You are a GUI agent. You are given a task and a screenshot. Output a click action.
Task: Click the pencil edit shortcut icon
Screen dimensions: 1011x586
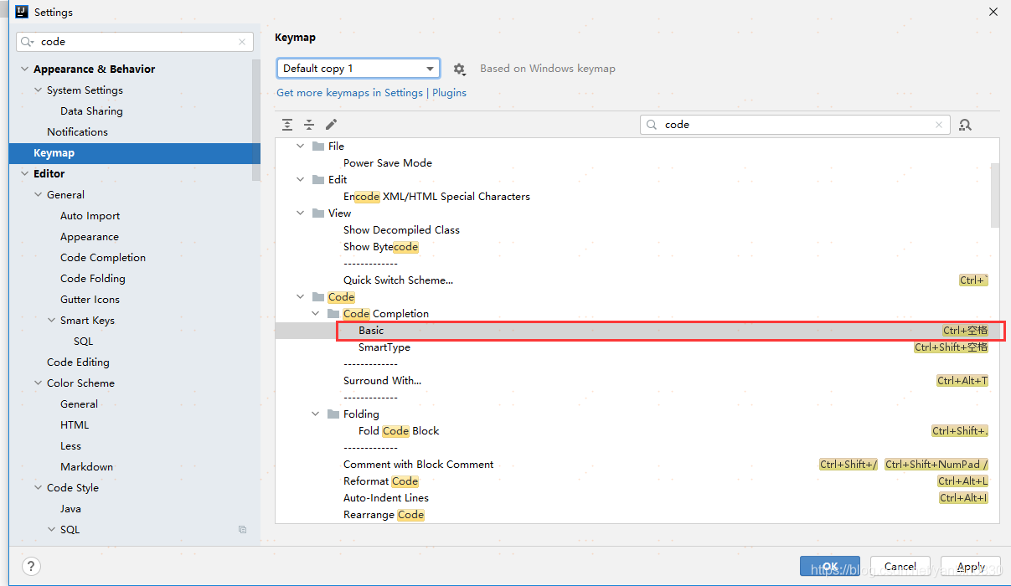point(330,123)
